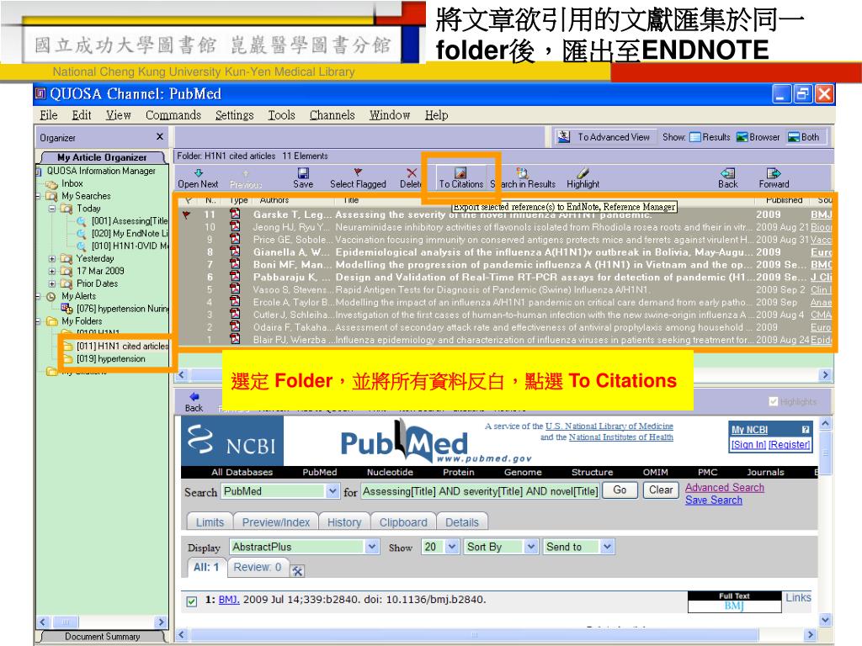Show Both results and browser
The image size is (862, 646).
pyautogui.click(x=804, y=137)
